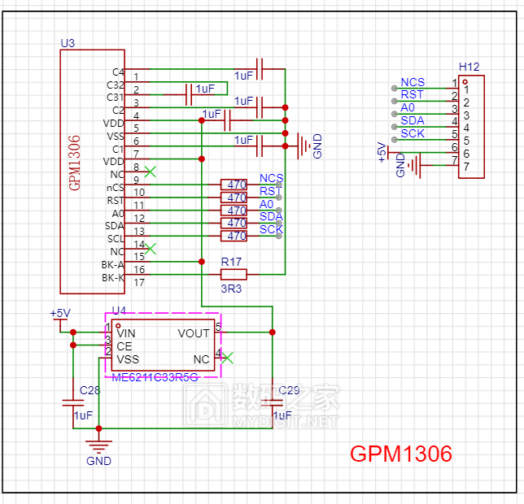This screenshot has width=524, height=504.
Task: Click the A0 net label on the H12 header
Action: click(x=408, y=107)
